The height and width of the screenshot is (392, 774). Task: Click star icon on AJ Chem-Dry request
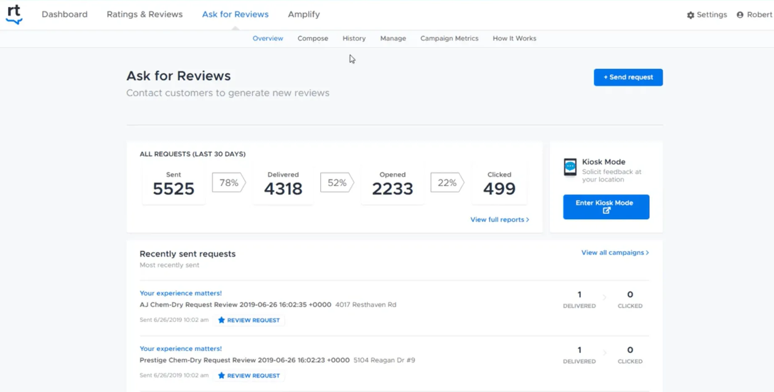pos(222,320)
